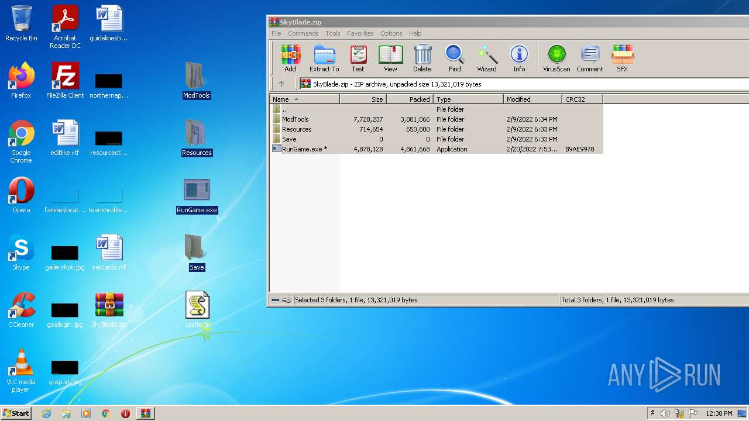The height and width of the screenshot is (421, 749).
Task: Show hidden system tray icons
Action: (x=652, y=413)
